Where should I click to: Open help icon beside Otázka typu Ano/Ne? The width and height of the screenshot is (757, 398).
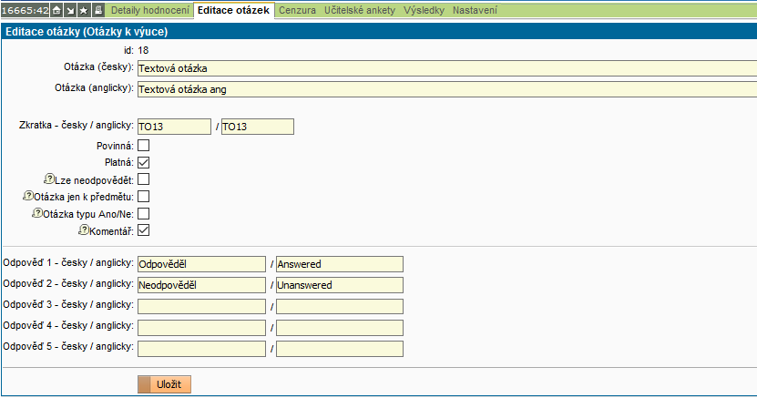37,213
